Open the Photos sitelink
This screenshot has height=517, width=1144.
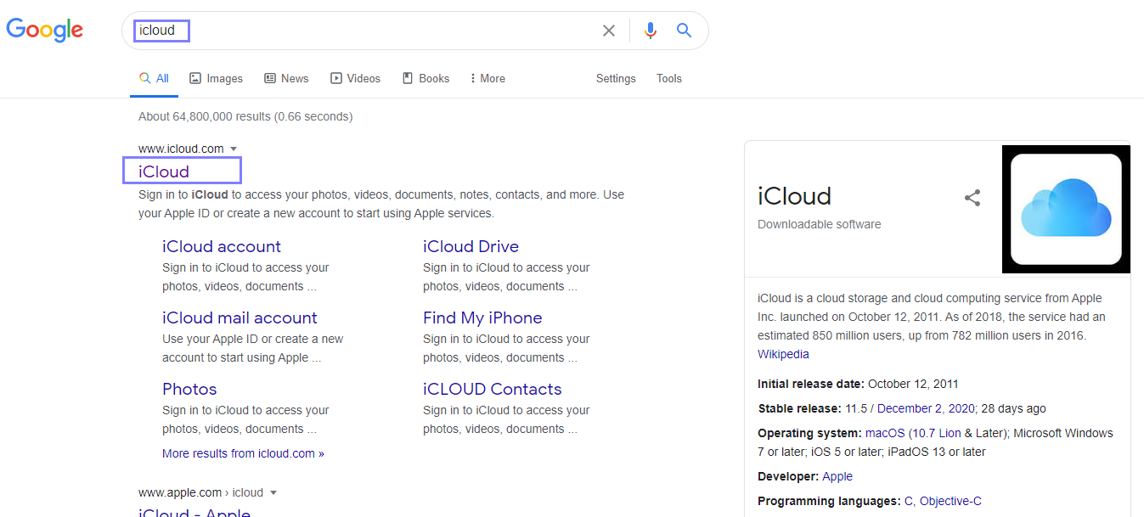click(189, 389)
